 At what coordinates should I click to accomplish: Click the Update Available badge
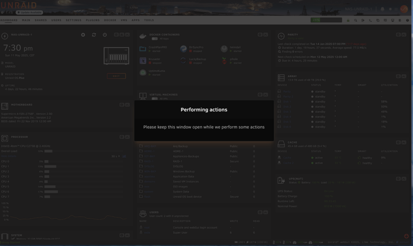pyautogui.click(x=29, y=12)
